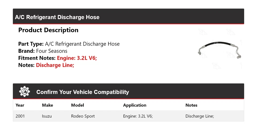
Task: Click the gear compatibility icon
Action: (25, 92)
